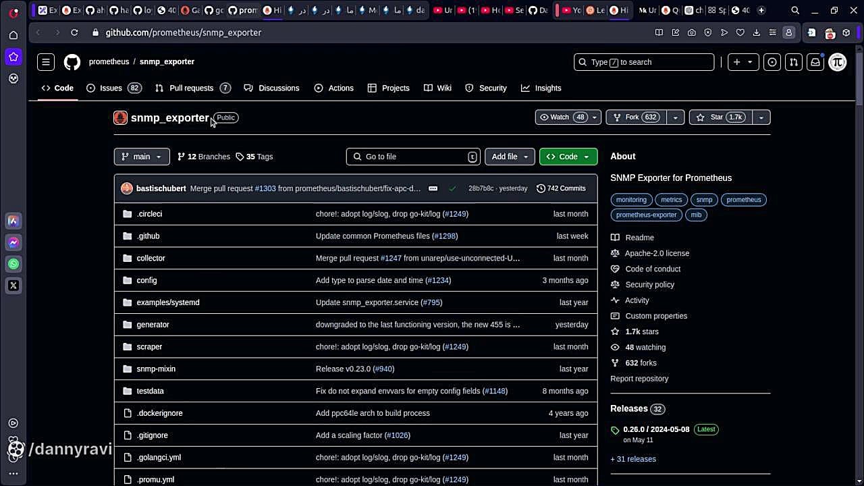View the 35 Tags link

click(x=254, y=157)
